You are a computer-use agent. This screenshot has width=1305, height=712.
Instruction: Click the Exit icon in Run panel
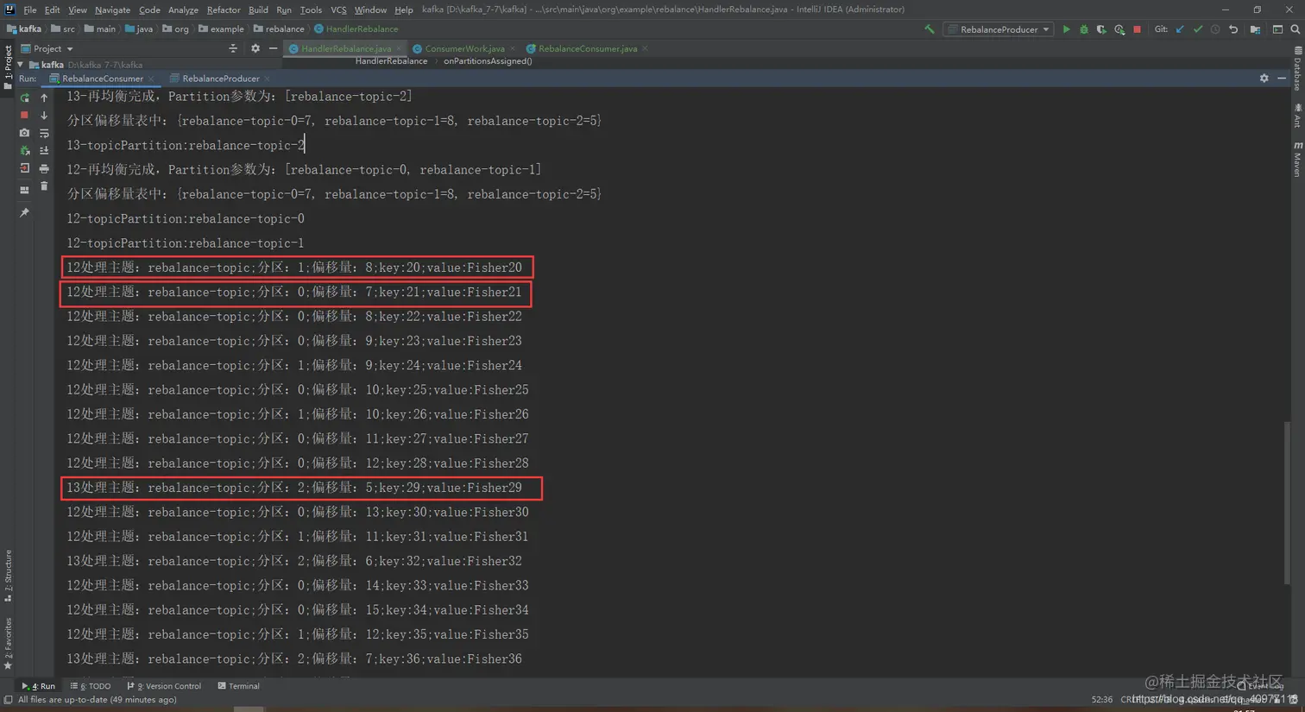(x=24, y=168)
